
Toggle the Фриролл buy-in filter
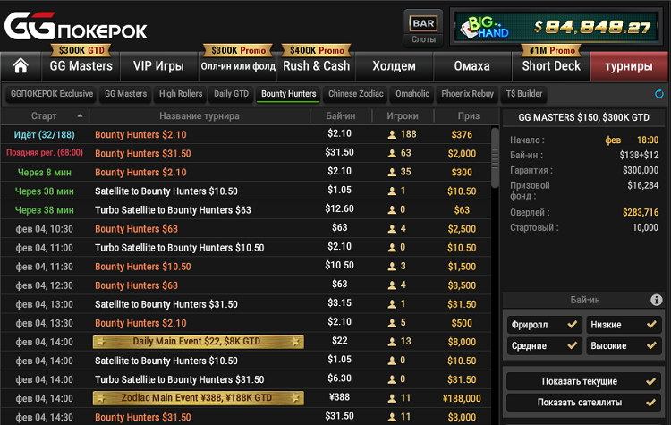544,325
